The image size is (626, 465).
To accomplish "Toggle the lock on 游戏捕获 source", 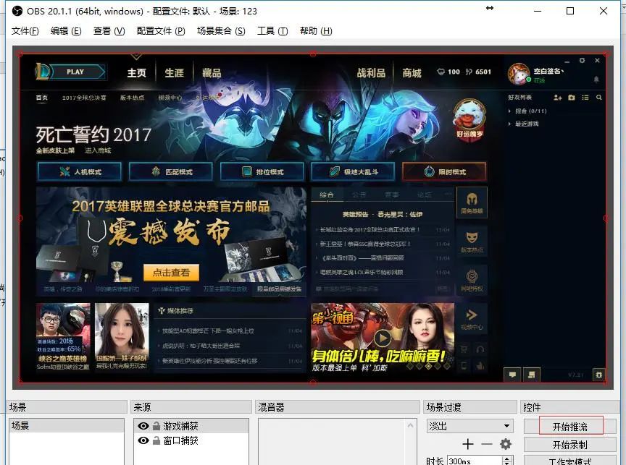I will click(156, 426).
